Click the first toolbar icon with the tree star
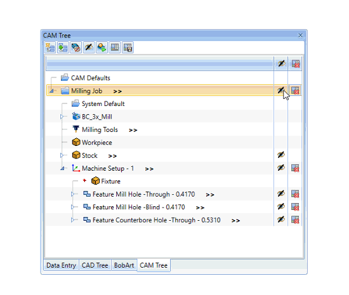This screenshot has height=295, width=349. 50,48
